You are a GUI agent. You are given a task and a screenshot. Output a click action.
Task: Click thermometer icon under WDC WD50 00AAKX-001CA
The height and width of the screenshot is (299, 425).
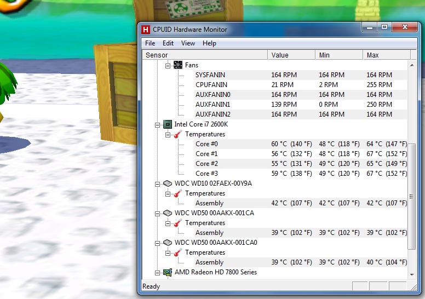[178, 223]
